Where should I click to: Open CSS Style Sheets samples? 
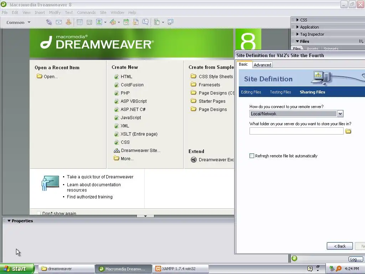(212, 76)
